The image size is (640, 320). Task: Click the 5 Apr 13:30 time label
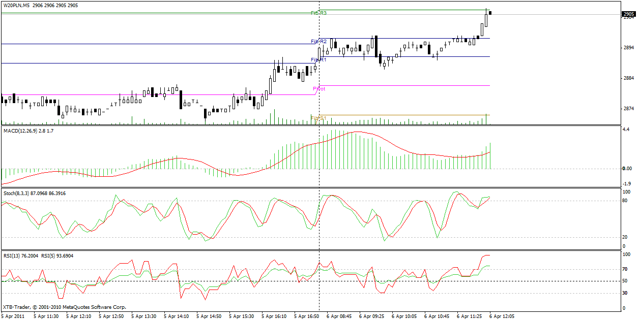coord(143,315)
